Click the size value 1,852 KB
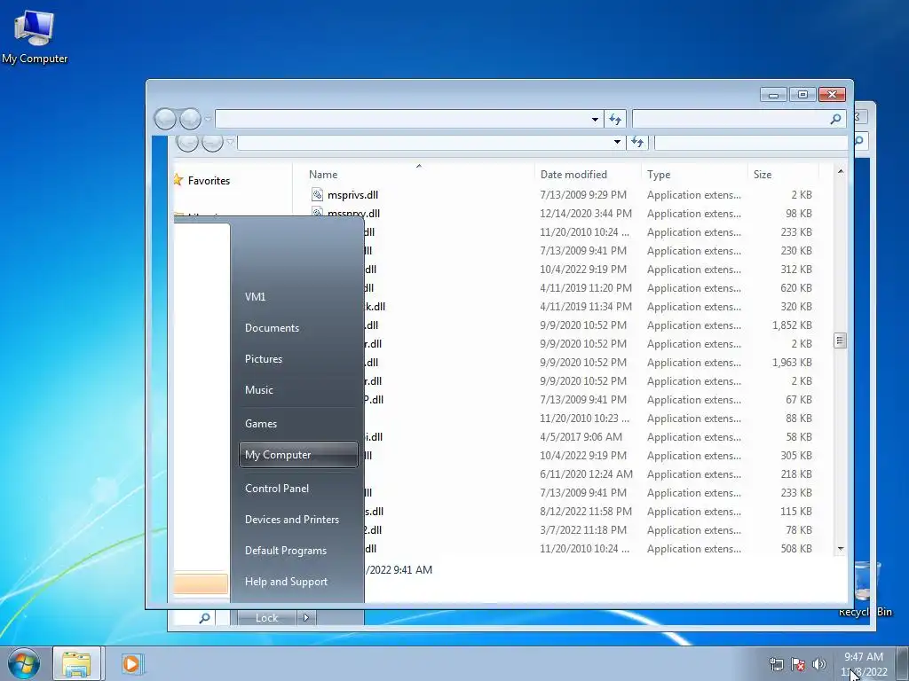 (792, 325)
